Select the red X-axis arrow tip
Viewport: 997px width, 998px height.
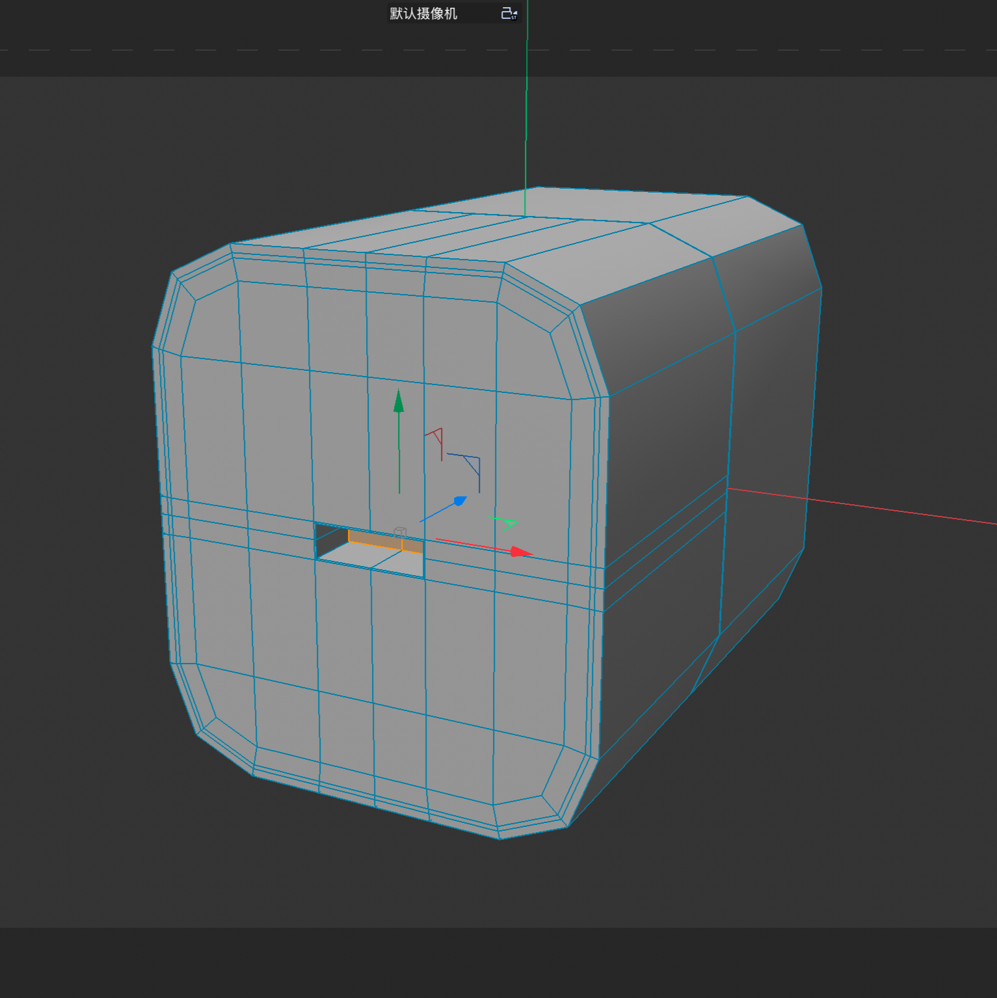pos(522,552)
